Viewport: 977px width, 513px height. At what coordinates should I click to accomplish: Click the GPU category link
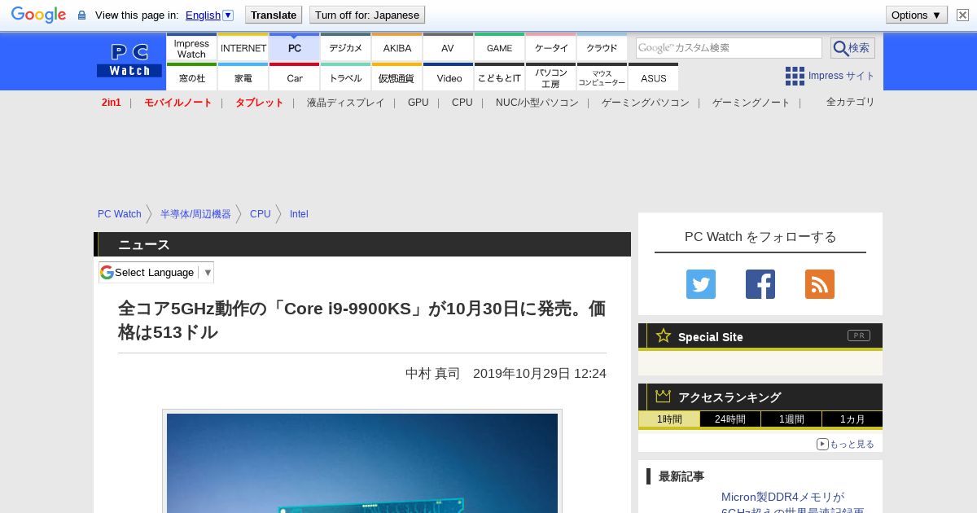coord(418,103)
